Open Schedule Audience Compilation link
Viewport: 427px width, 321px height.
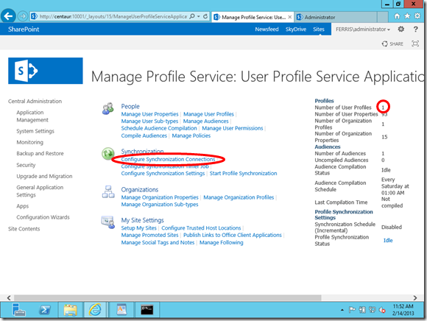point(159,128)
